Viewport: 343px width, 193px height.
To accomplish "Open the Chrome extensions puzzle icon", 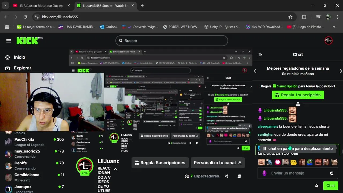I will coord(304,17).
